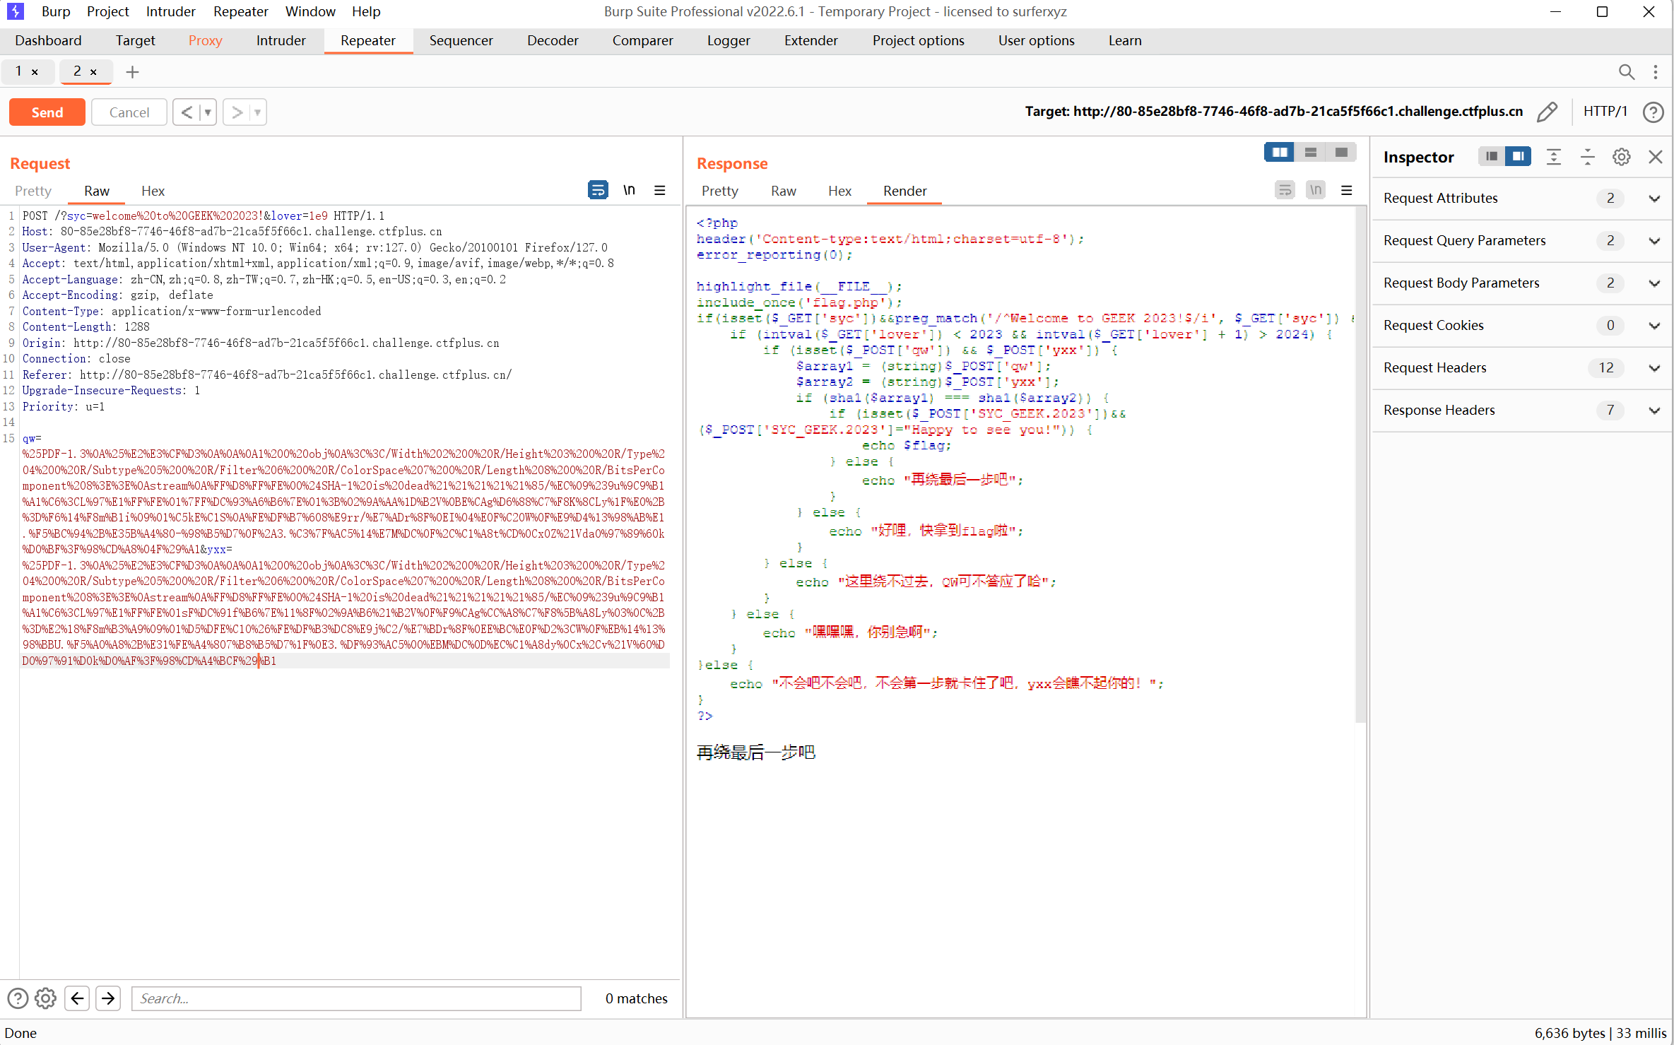Image resolution: width=1674 pixels, height=1045 pixels.
Task: Toggle request non-printable characters \n
Action: click(629, 190)
